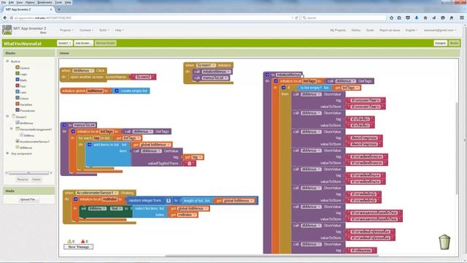Open the Report an Issue link
467x263 pixels.
coord(390,30)
